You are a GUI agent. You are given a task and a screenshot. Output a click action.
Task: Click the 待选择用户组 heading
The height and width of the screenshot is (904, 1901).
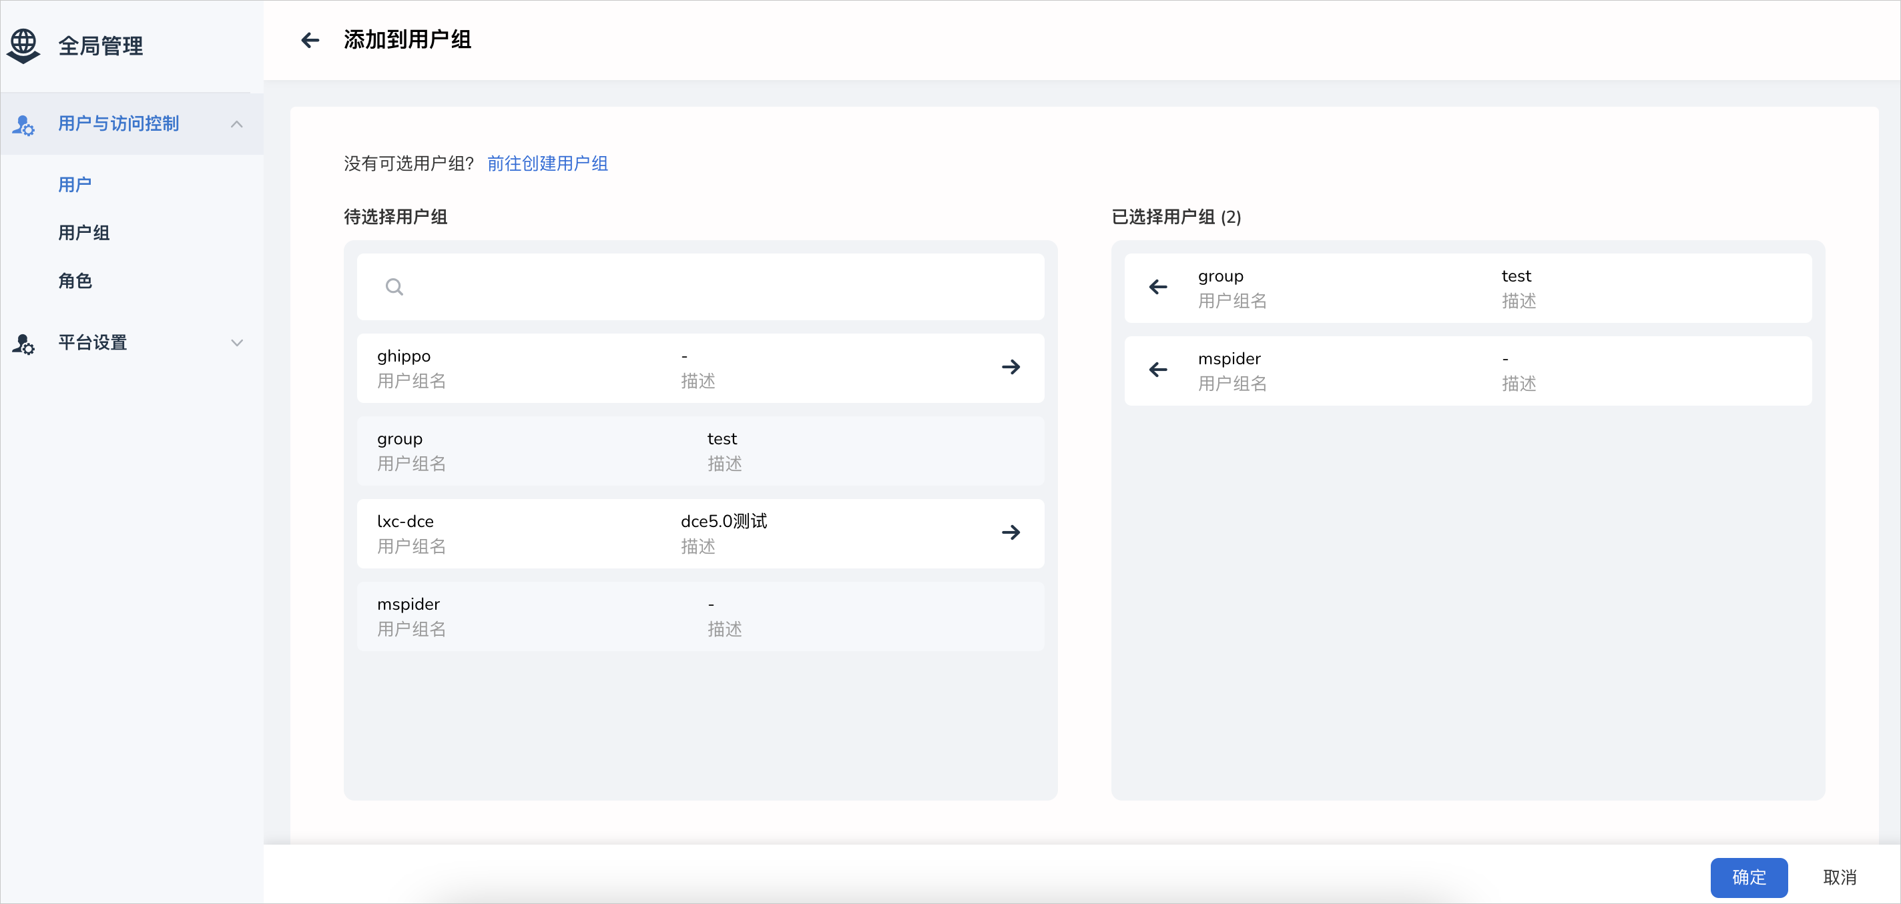pyautogui.click(x=396, y=217)
